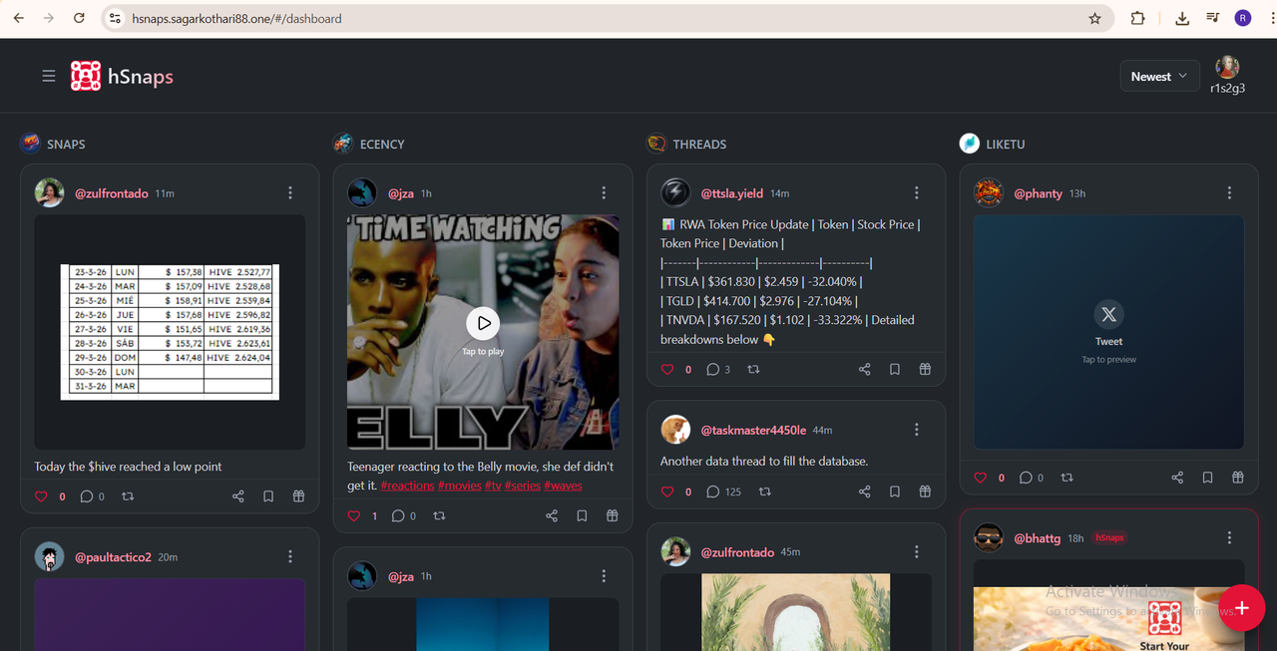Bookmark the @zulfrontado 11m snap
The width and height of the screenshot is (1277, 651).
268,495
